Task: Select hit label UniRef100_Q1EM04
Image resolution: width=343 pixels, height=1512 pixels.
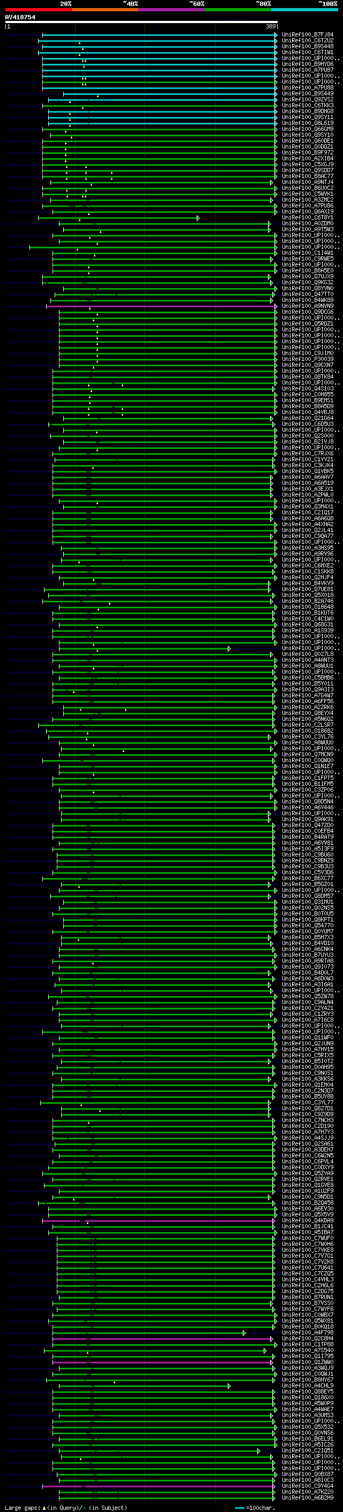Action: point(308,1085)
